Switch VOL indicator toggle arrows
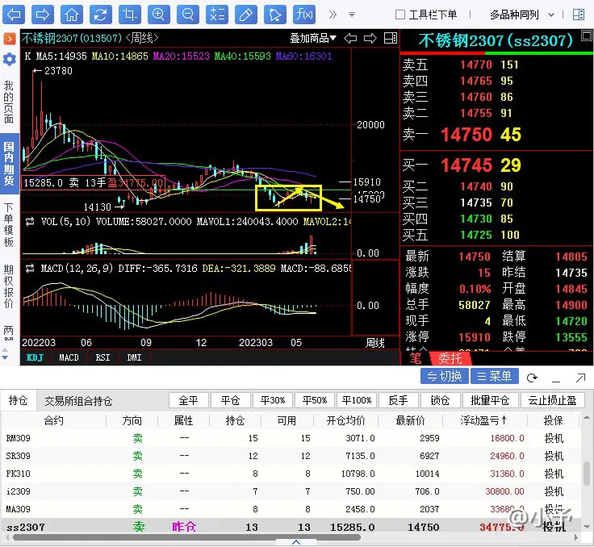 pos(30,222)
